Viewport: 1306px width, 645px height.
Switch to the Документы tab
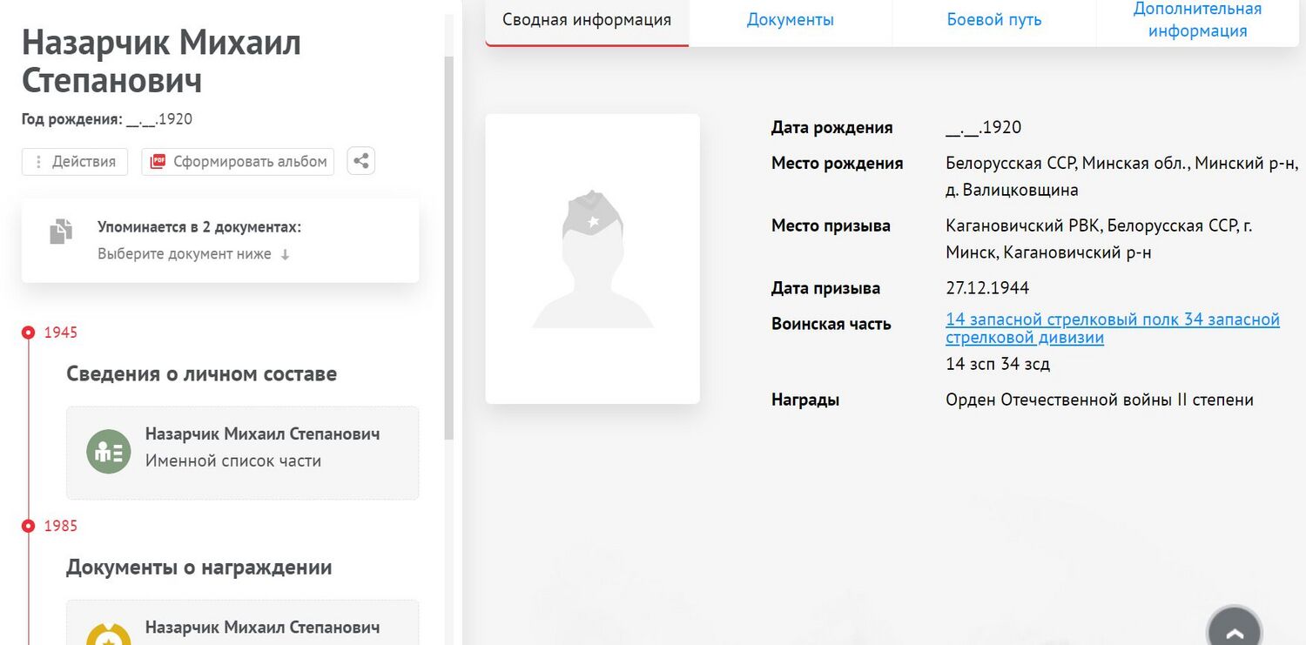click(790, 20)
